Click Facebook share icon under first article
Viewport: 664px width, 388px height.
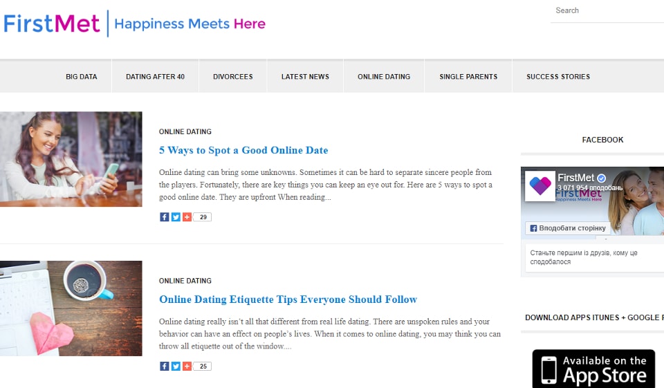(164, 217)
